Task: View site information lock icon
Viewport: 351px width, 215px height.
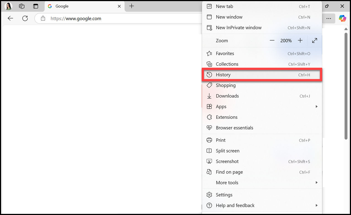Action: (43, 19)
